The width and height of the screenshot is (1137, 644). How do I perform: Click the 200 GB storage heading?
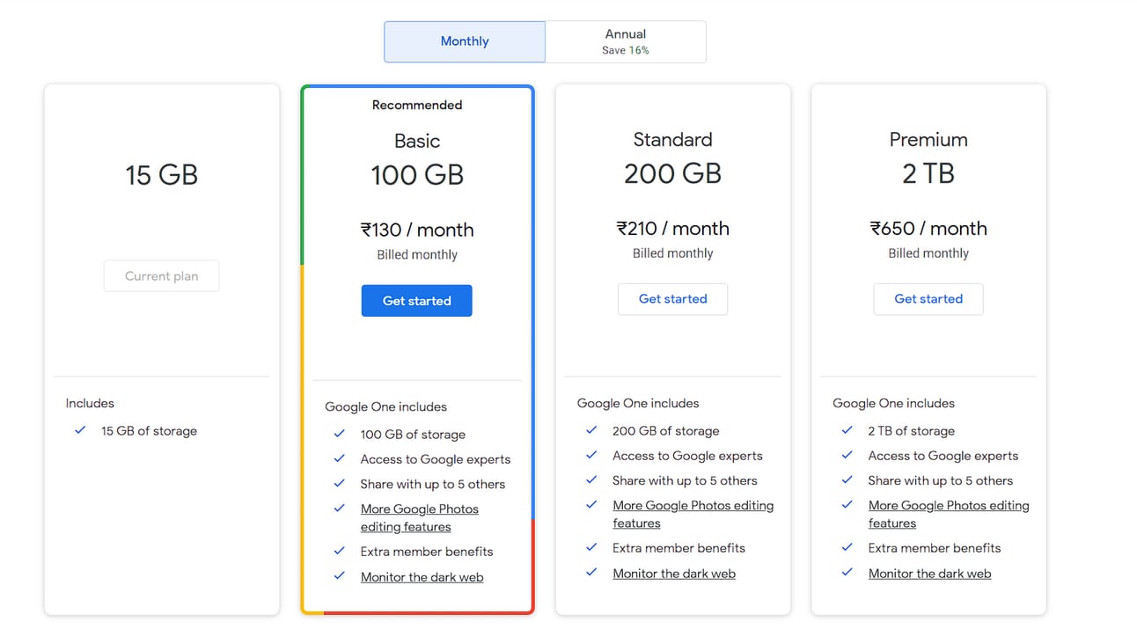coord(672,173)
